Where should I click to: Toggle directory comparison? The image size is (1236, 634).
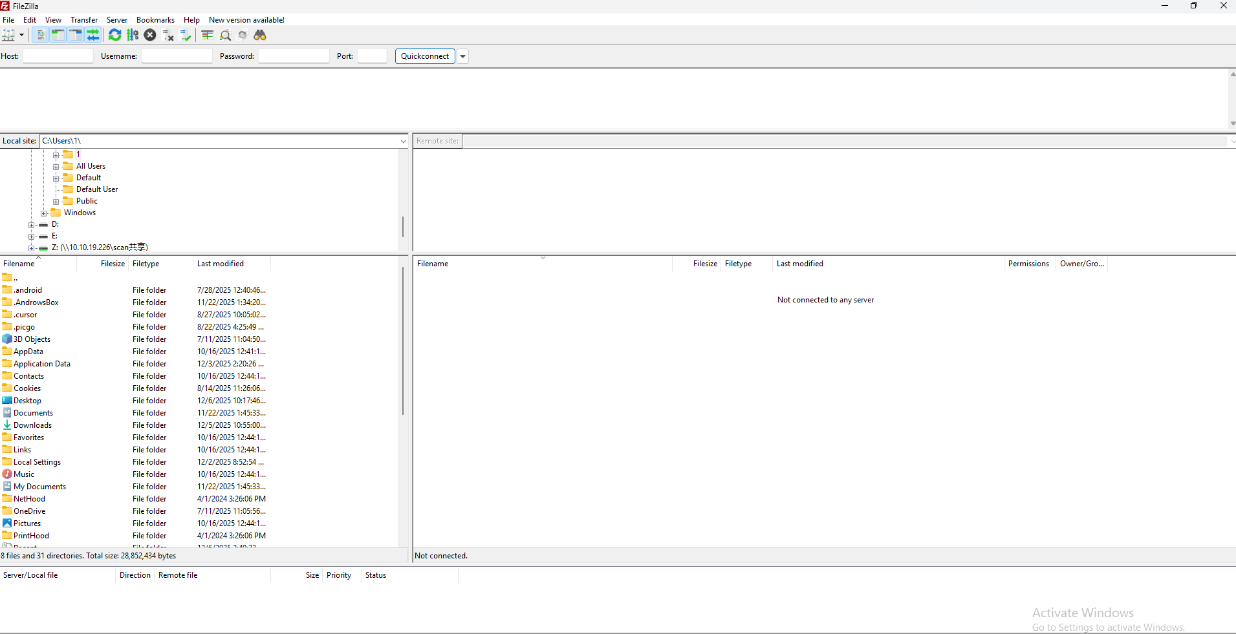pos(225,35)
